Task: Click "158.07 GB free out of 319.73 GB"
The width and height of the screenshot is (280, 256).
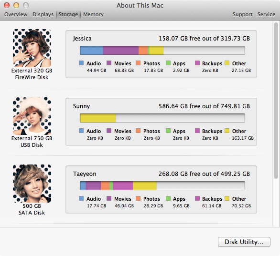Action: click(205, 39)
